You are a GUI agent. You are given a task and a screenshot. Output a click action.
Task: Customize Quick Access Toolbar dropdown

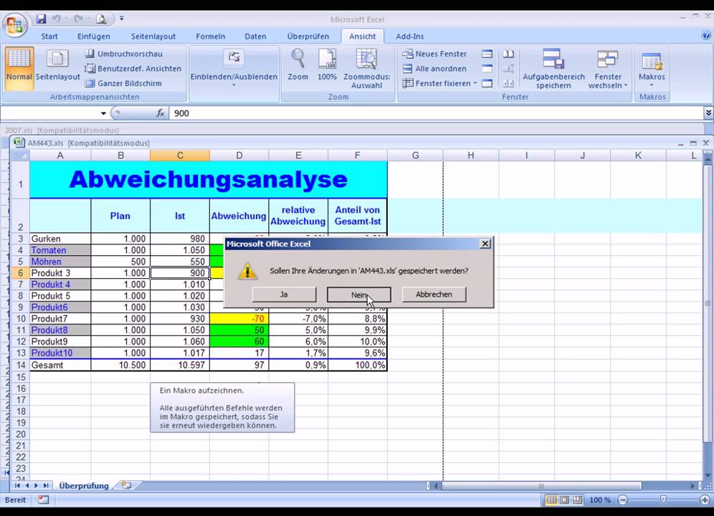tap(122, 19)
